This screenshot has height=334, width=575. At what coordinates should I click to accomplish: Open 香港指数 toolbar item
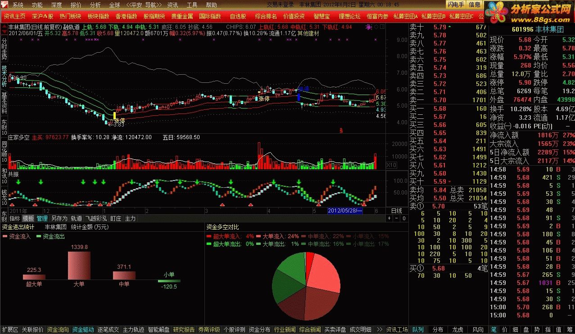(x=126, y=16)
